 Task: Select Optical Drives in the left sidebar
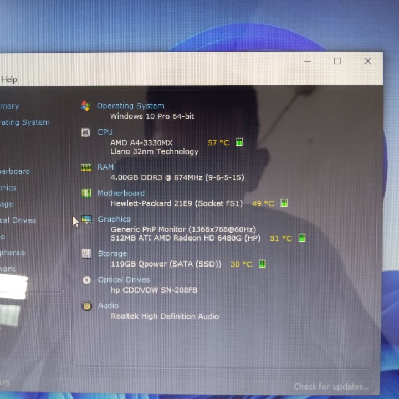click(x=18, y=220)
